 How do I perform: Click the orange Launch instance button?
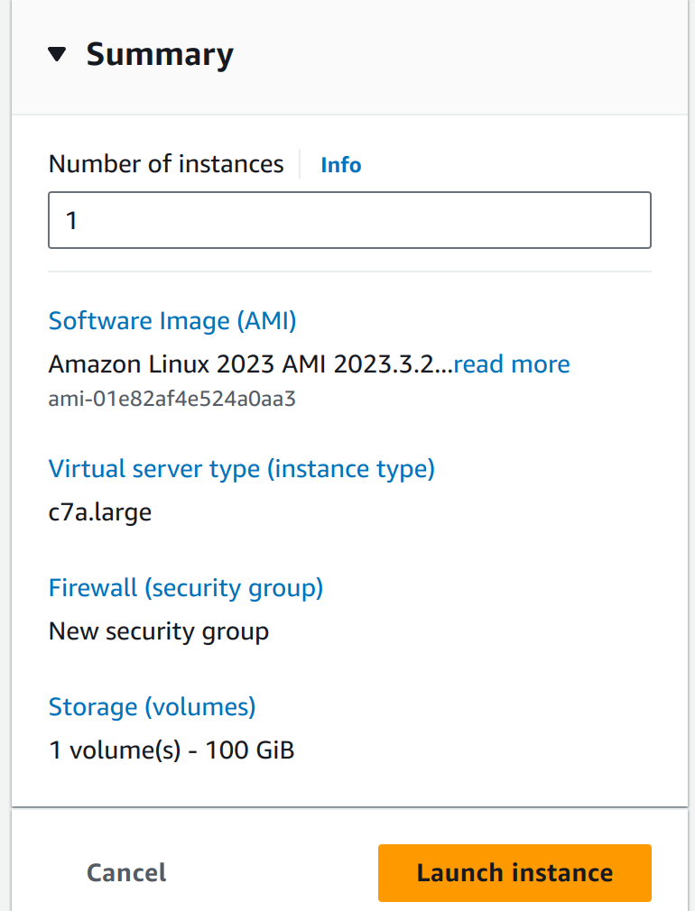click(514, 872)
